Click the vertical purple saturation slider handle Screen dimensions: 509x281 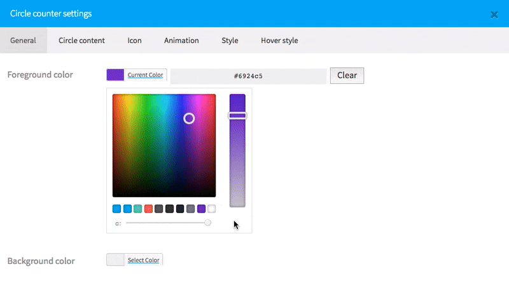[x=237, y=115]
